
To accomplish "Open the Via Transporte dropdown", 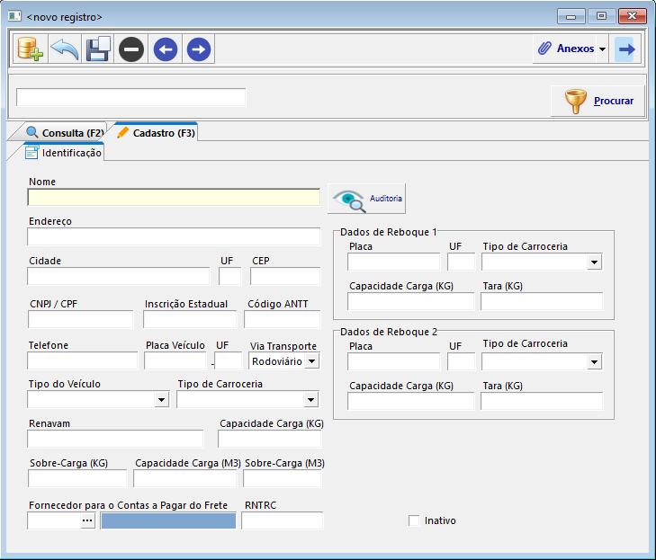I will [x=312, y=361].
